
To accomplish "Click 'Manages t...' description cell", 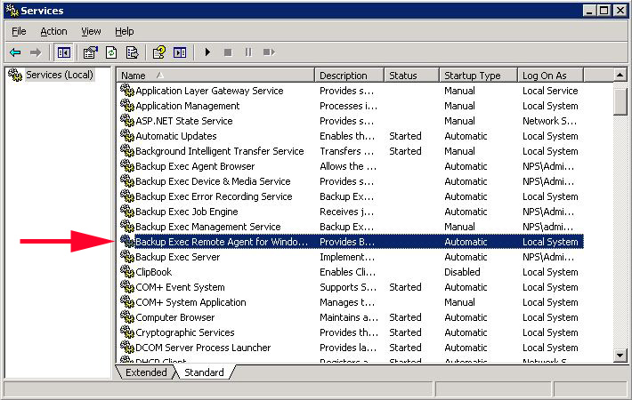I will pos(347,302).
